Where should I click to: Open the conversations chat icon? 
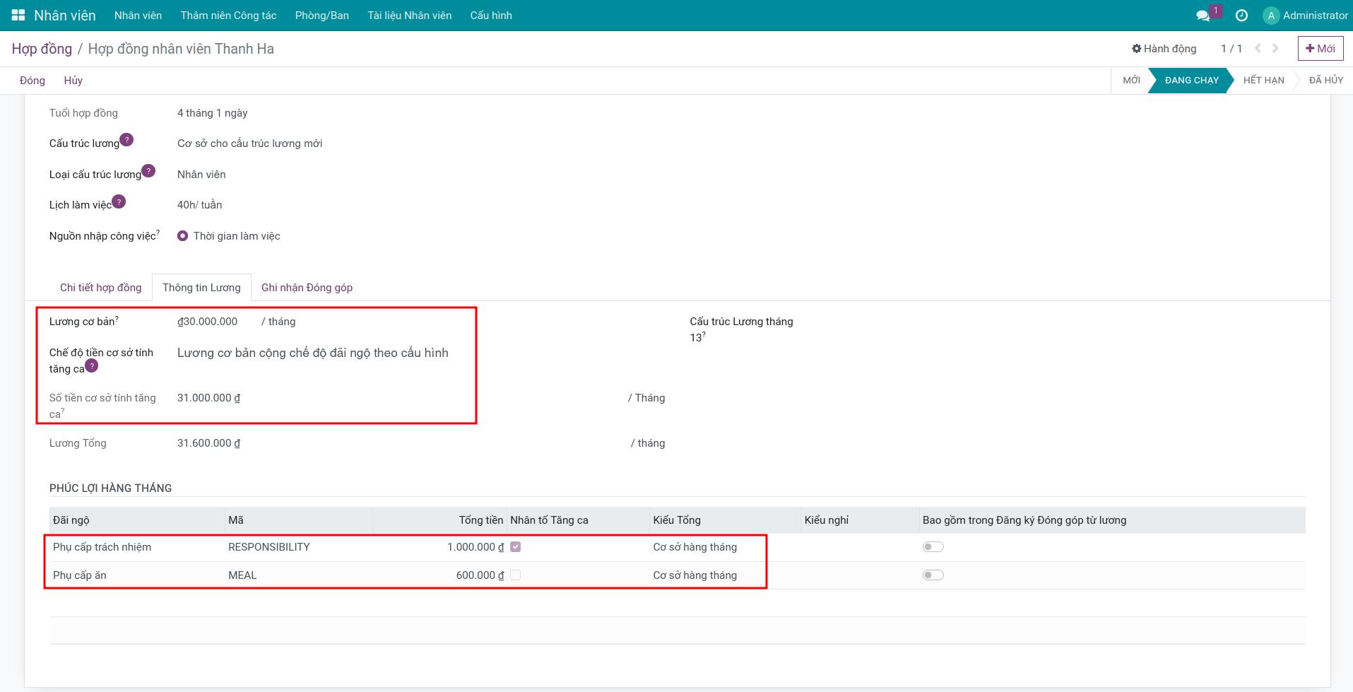(1203, 16)
